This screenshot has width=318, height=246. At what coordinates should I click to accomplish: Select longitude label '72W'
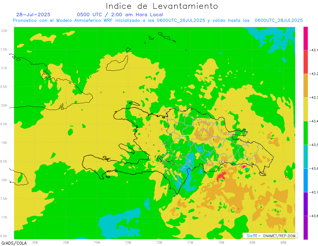[x=159, y=242]
